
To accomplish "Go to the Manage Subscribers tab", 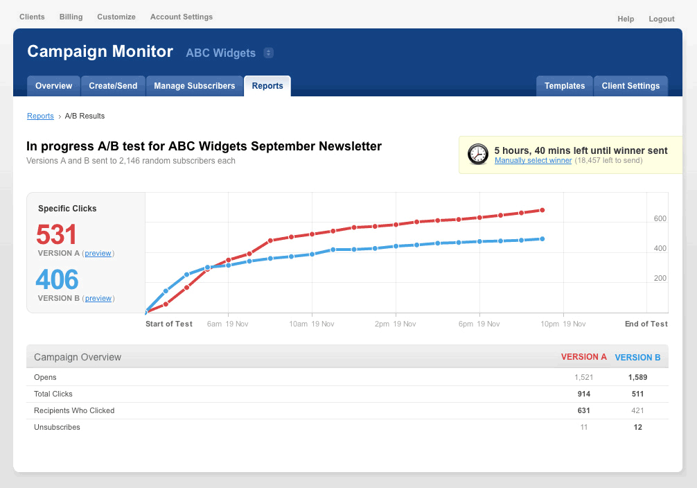I will [x=194, y=86].
